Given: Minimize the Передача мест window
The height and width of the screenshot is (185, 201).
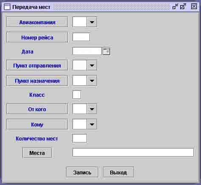Looking at the screenshot, I should (x=175, y=6).
